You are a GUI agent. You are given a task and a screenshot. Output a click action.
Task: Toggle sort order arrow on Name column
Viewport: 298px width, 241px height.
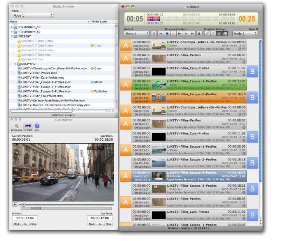point(89,22)
